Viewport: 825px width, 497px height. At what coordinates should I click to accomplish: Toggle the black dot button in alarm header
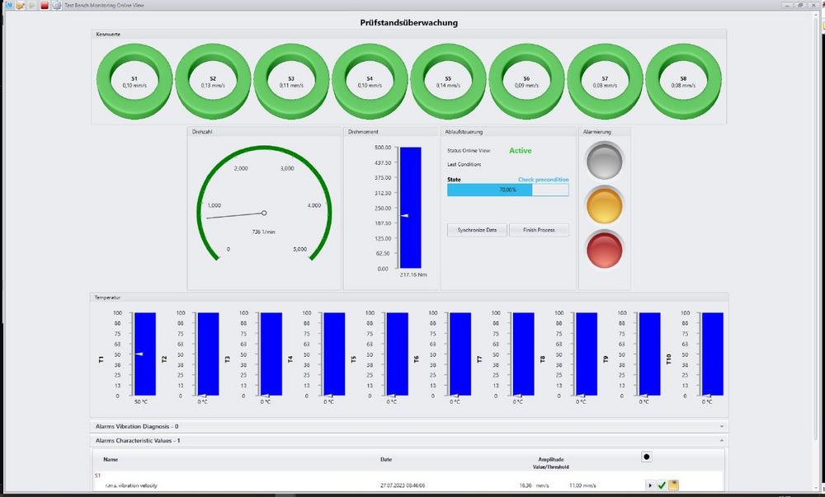point(646,457)
